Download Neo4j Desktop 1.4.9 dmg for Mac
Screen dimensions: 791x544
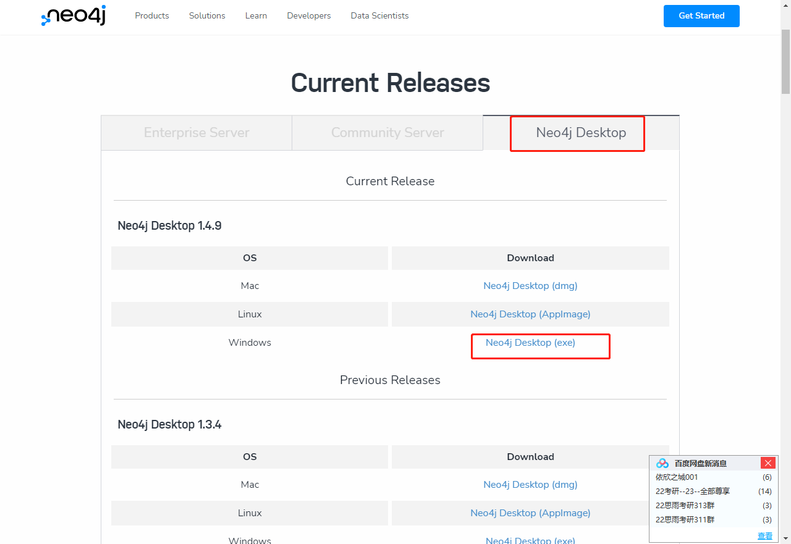point(530,286)
